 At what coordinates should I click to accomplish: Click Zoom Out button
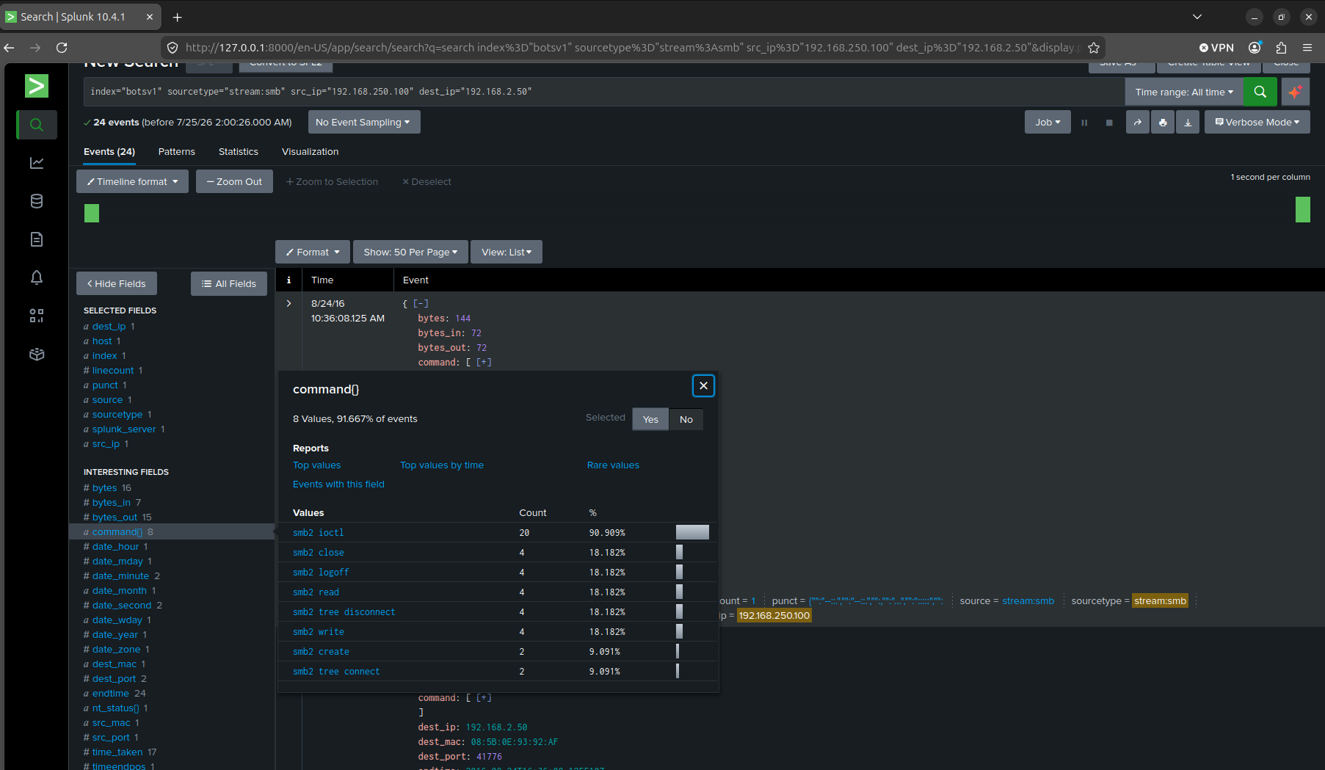[234, 181]
